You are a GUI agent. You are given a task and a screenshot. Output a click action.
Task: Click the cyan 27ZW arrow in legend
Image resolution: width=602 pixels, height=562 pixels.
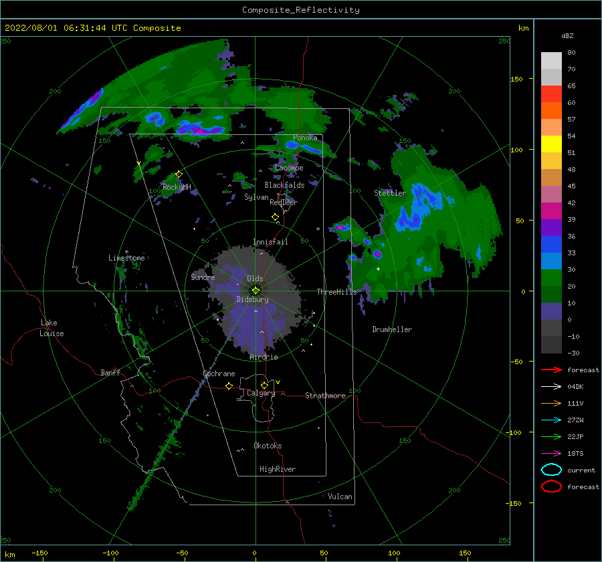(x=551, y=420)
